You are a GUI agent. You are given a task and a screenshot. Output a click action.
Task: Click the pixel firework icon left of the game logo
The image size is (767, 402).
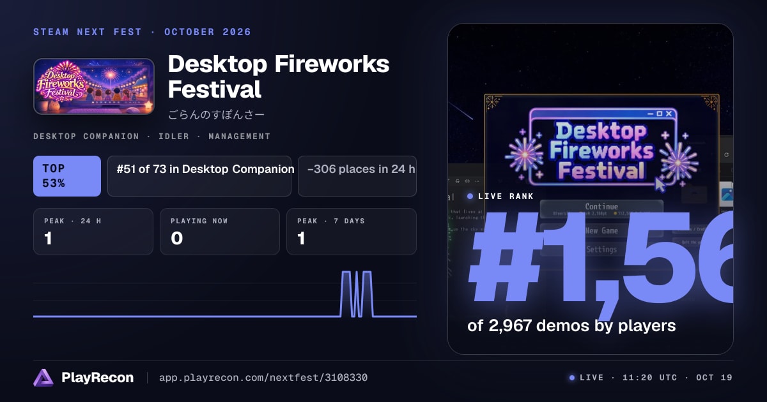click(x=524, y=155)
